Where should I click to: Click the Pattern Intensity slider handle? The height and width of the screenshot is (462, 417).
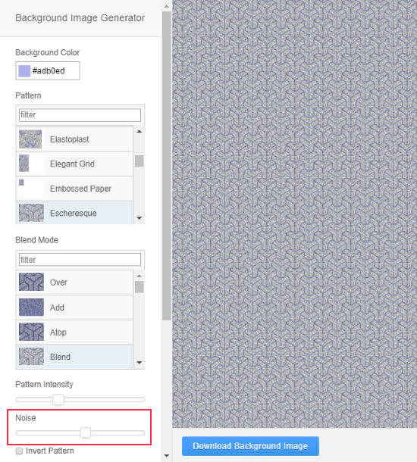58,400
